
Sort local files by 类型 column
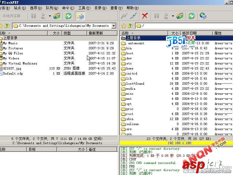74,33
